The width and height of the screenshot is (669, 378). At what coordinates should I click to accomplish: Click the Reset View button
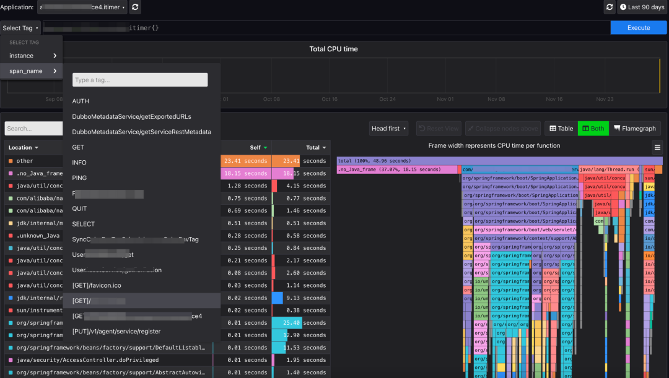coord(439,128)
